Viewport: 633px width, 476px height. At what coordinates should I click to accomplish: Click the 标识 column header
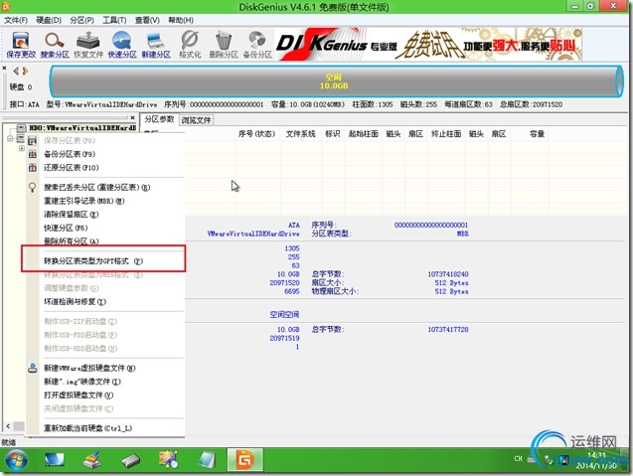[x=333, y=133]
